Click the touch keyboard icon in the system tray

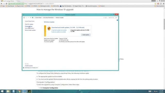150,91
